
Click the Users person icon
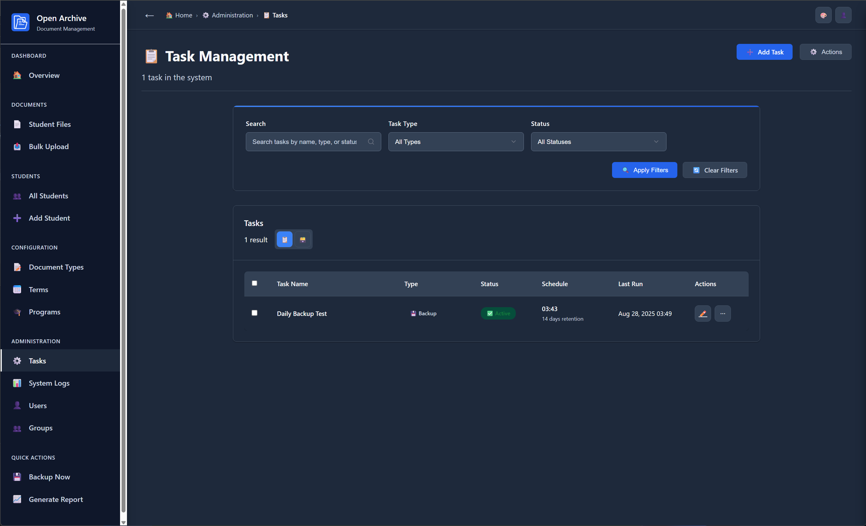tap(17, 405)
